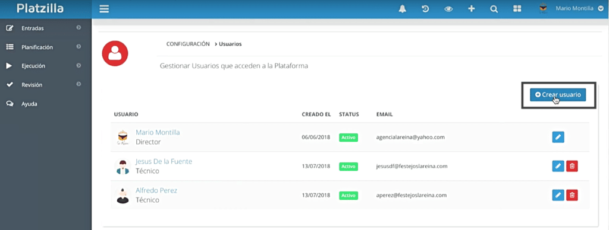The width and height of the screenshot is (609, 230).
Task: Delete Alfredo Perez with trash icon
Action: (x=572, y=195)
